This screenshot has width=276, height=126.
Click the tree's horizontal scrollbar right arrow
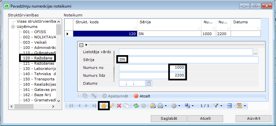tap(53, 106)
